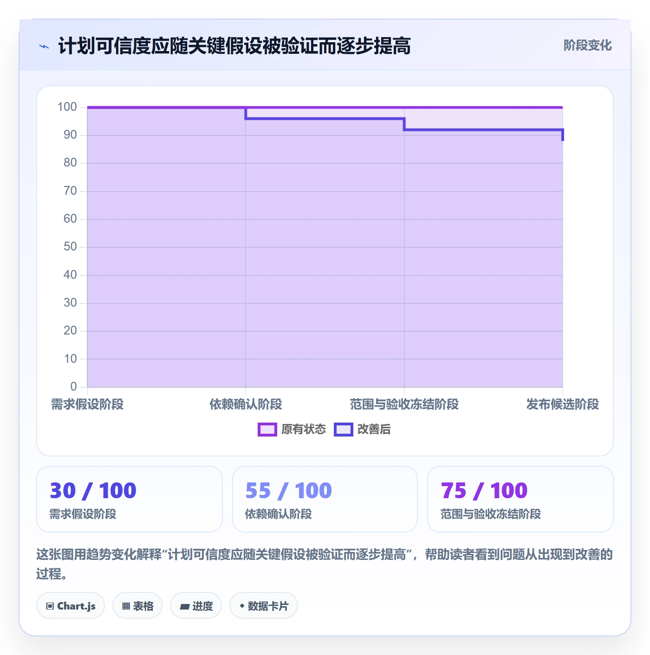Click the 50 y-axis tick label
Viewport: 650px width, 655px height.
pos(70,247)
